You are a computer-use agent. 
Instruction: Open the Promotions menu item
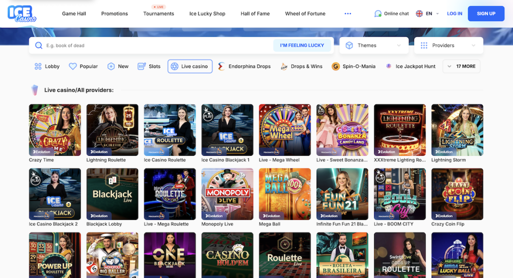115,14
